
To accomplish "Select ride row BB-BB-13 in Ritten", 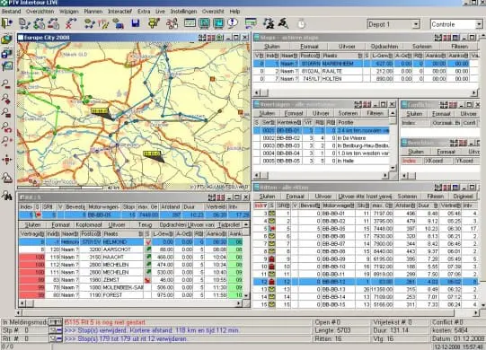I will tap(366, 289).
